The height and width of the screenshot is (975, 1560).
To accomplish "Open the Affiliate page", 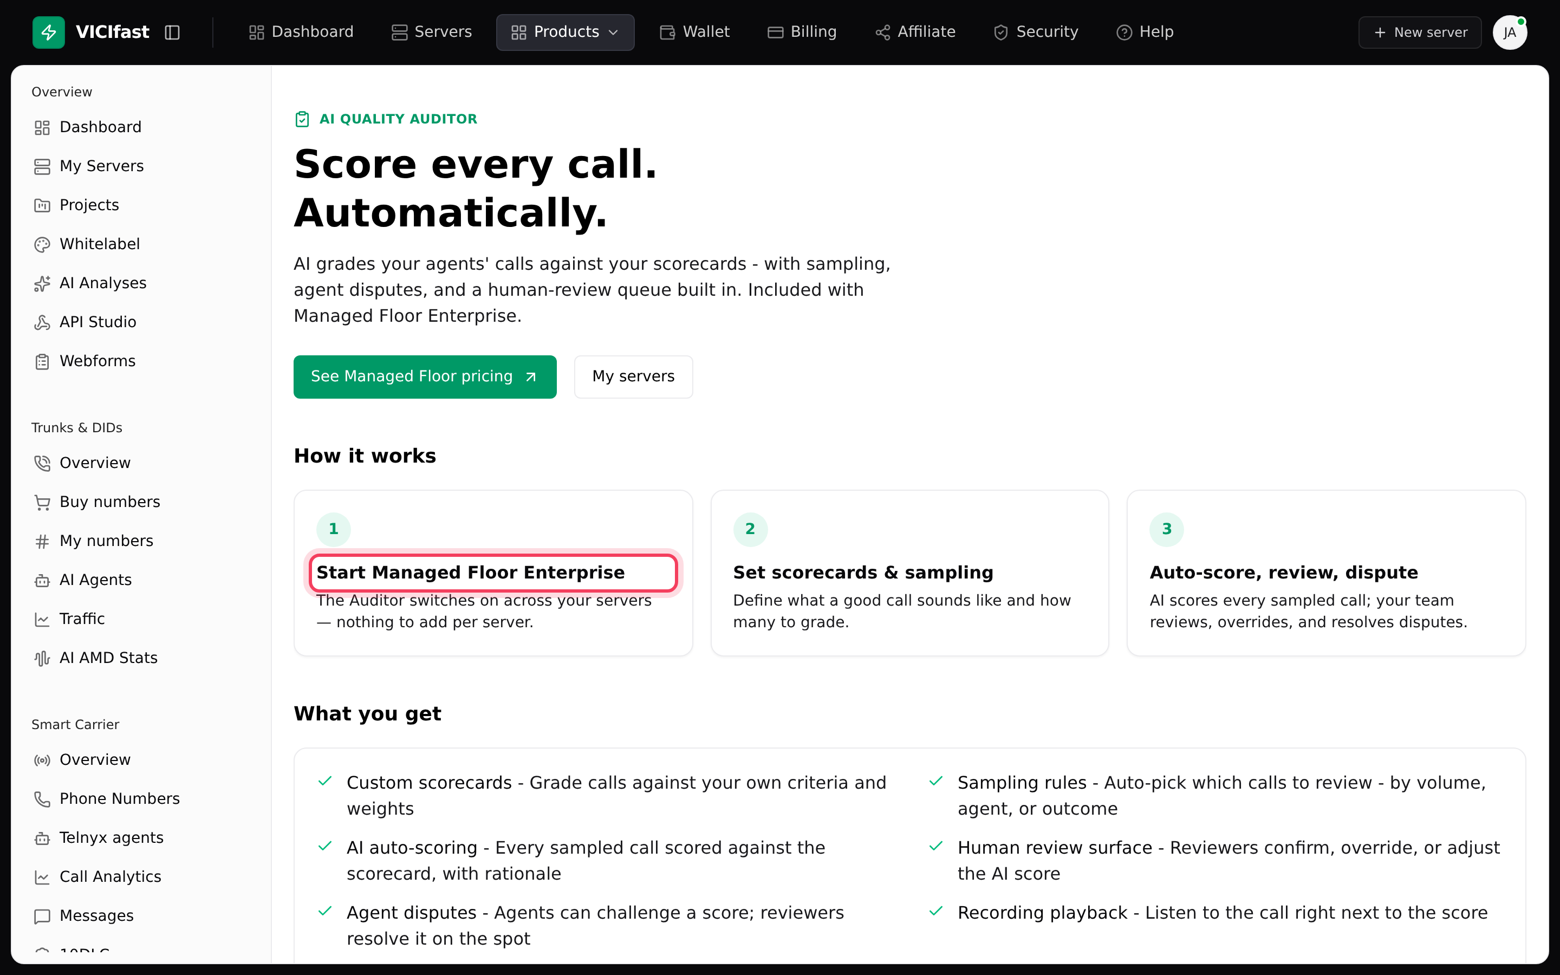I will (915, 32).
